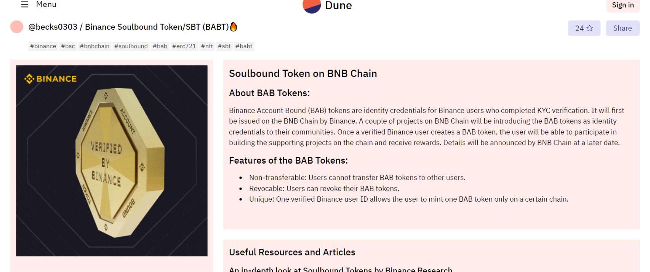Click the Share button
650x272 pixels.
tap(622, 28)
